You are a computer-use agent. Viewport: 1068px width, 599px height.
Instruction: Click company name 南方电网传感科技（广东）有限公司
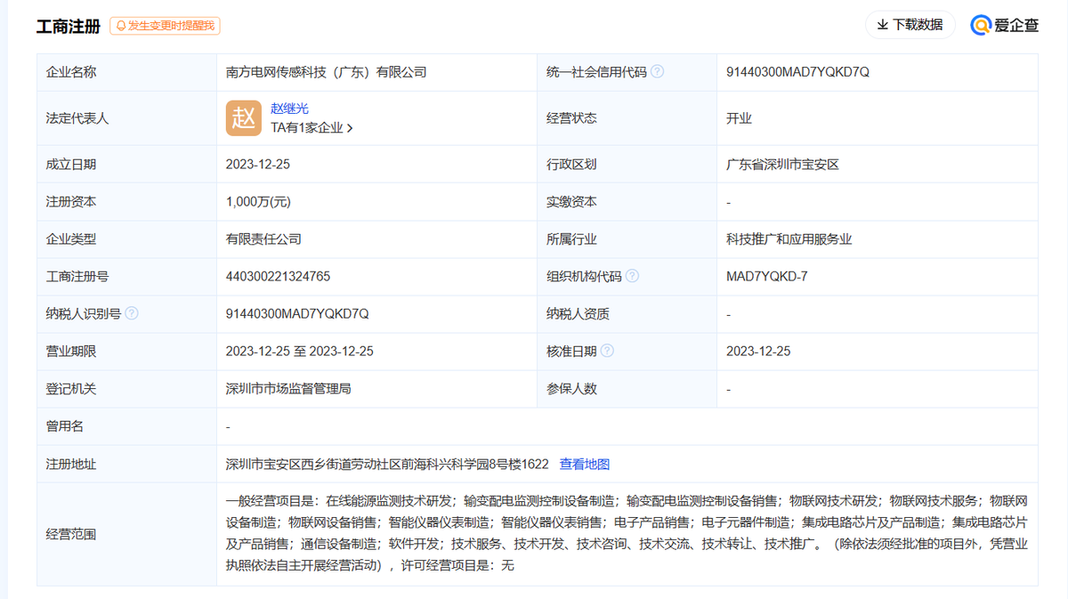[327, 72]
